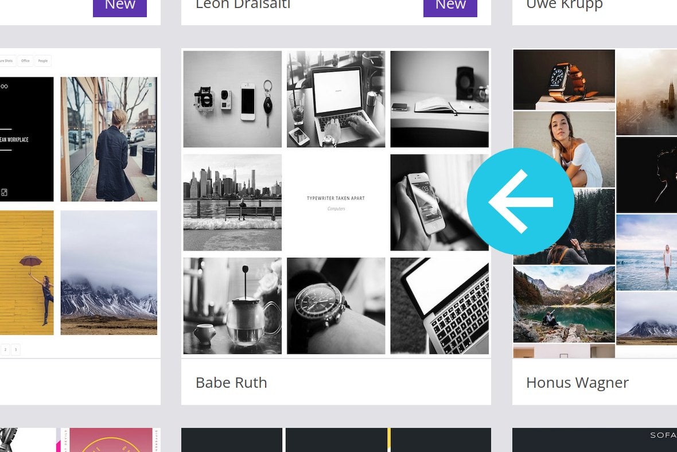This screenshot has width=677, height=452.
Task: Click the expand icon on the black workplace tile
Action: [x=5, y=192]
